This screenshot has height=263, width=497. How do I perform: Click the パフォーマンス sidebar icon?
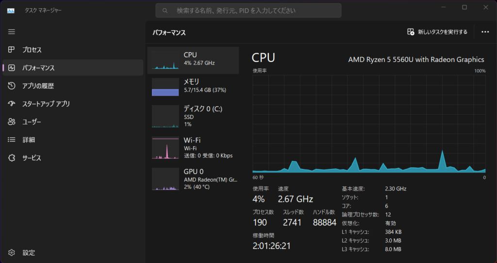click(12, 68)
